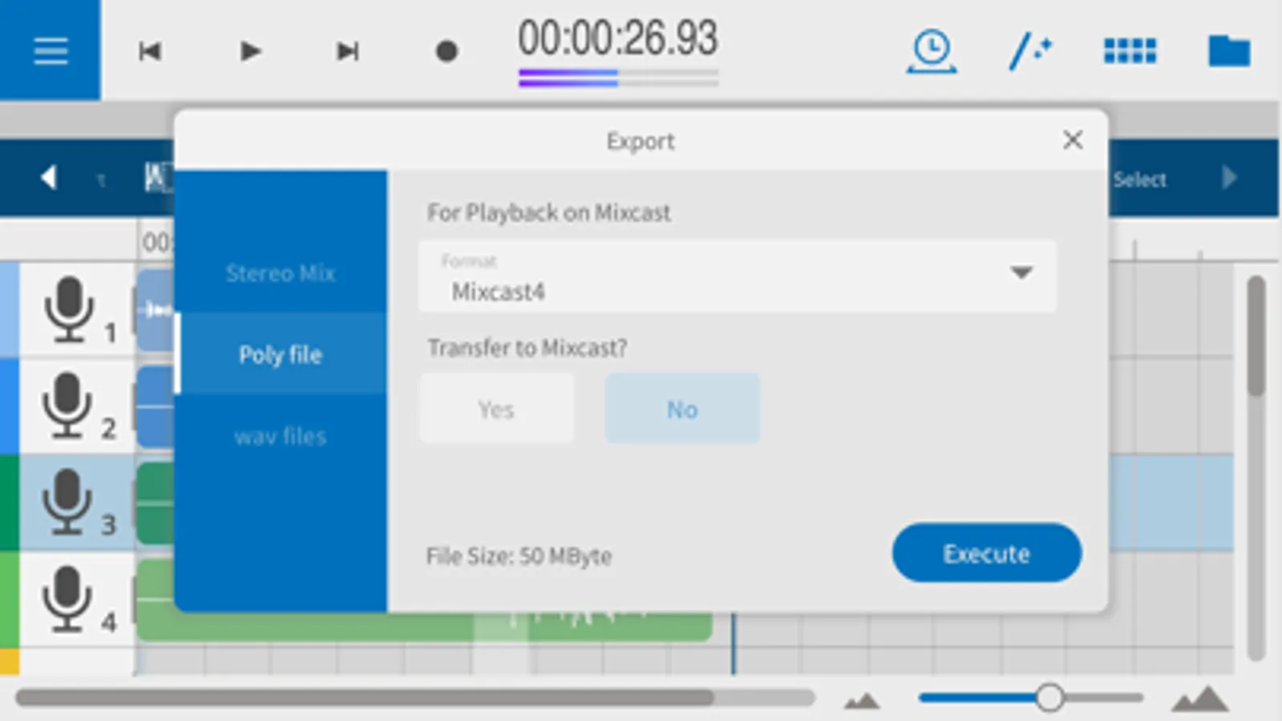Click the zoom slider handle
This screenshot has height=721, width=1282.
coord(1049,698)
